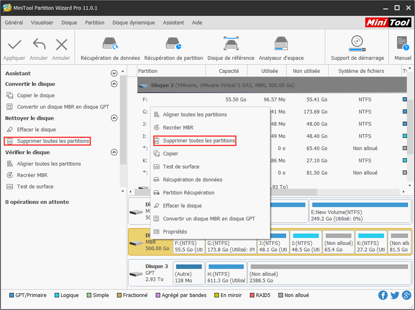The width and height of the screenshot is (415, 310).
Task: Sort by the Non utilisée column header
Action: pos(307,71)
